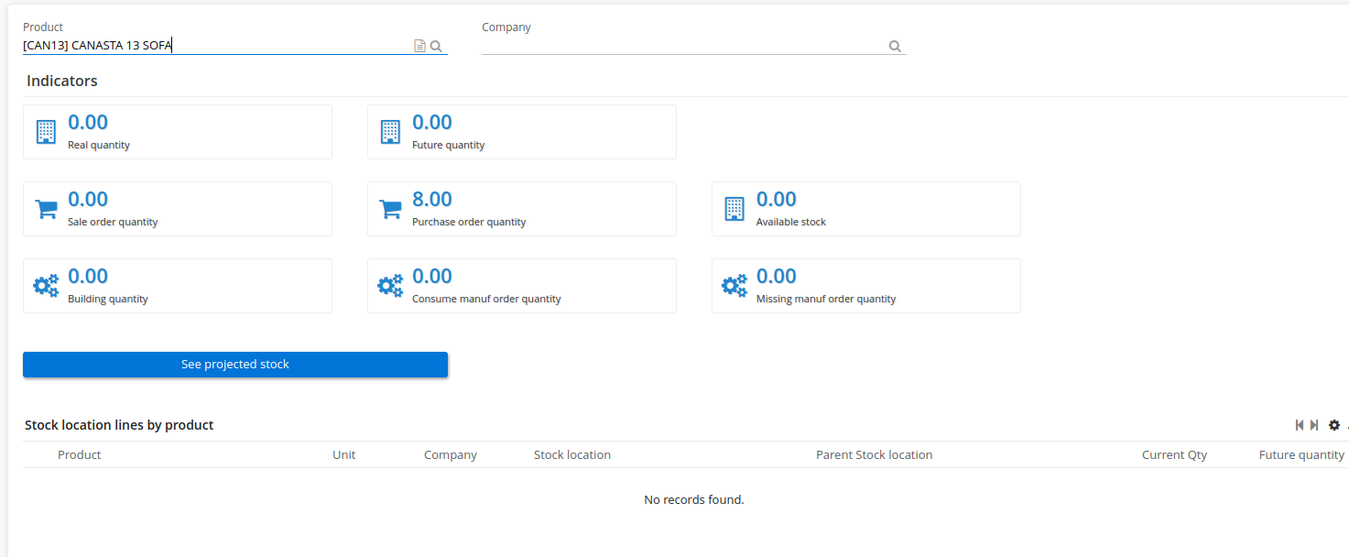Open the Available stock 0.00 value
The height and width of the screenshot is (557, 1349).
[777, 200]
